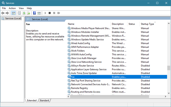Screen dimensions: 171x107
Task: Click the Refresh toolbar icon
Action: point(24,13)
